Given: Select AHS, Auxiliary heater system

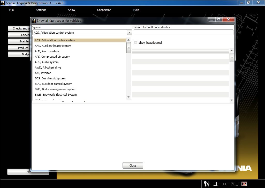Looking at the screenshot, I should [x=80, y=46].
